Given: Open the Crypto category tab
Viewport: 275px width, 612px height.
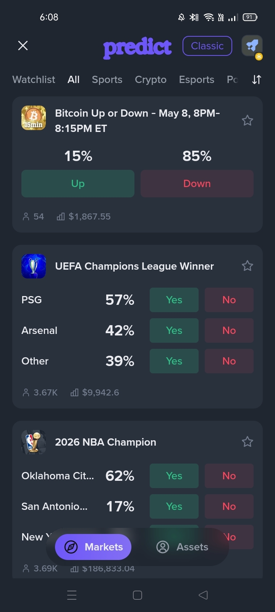Looking at the screenshot, I should click(x=150, y=80).
